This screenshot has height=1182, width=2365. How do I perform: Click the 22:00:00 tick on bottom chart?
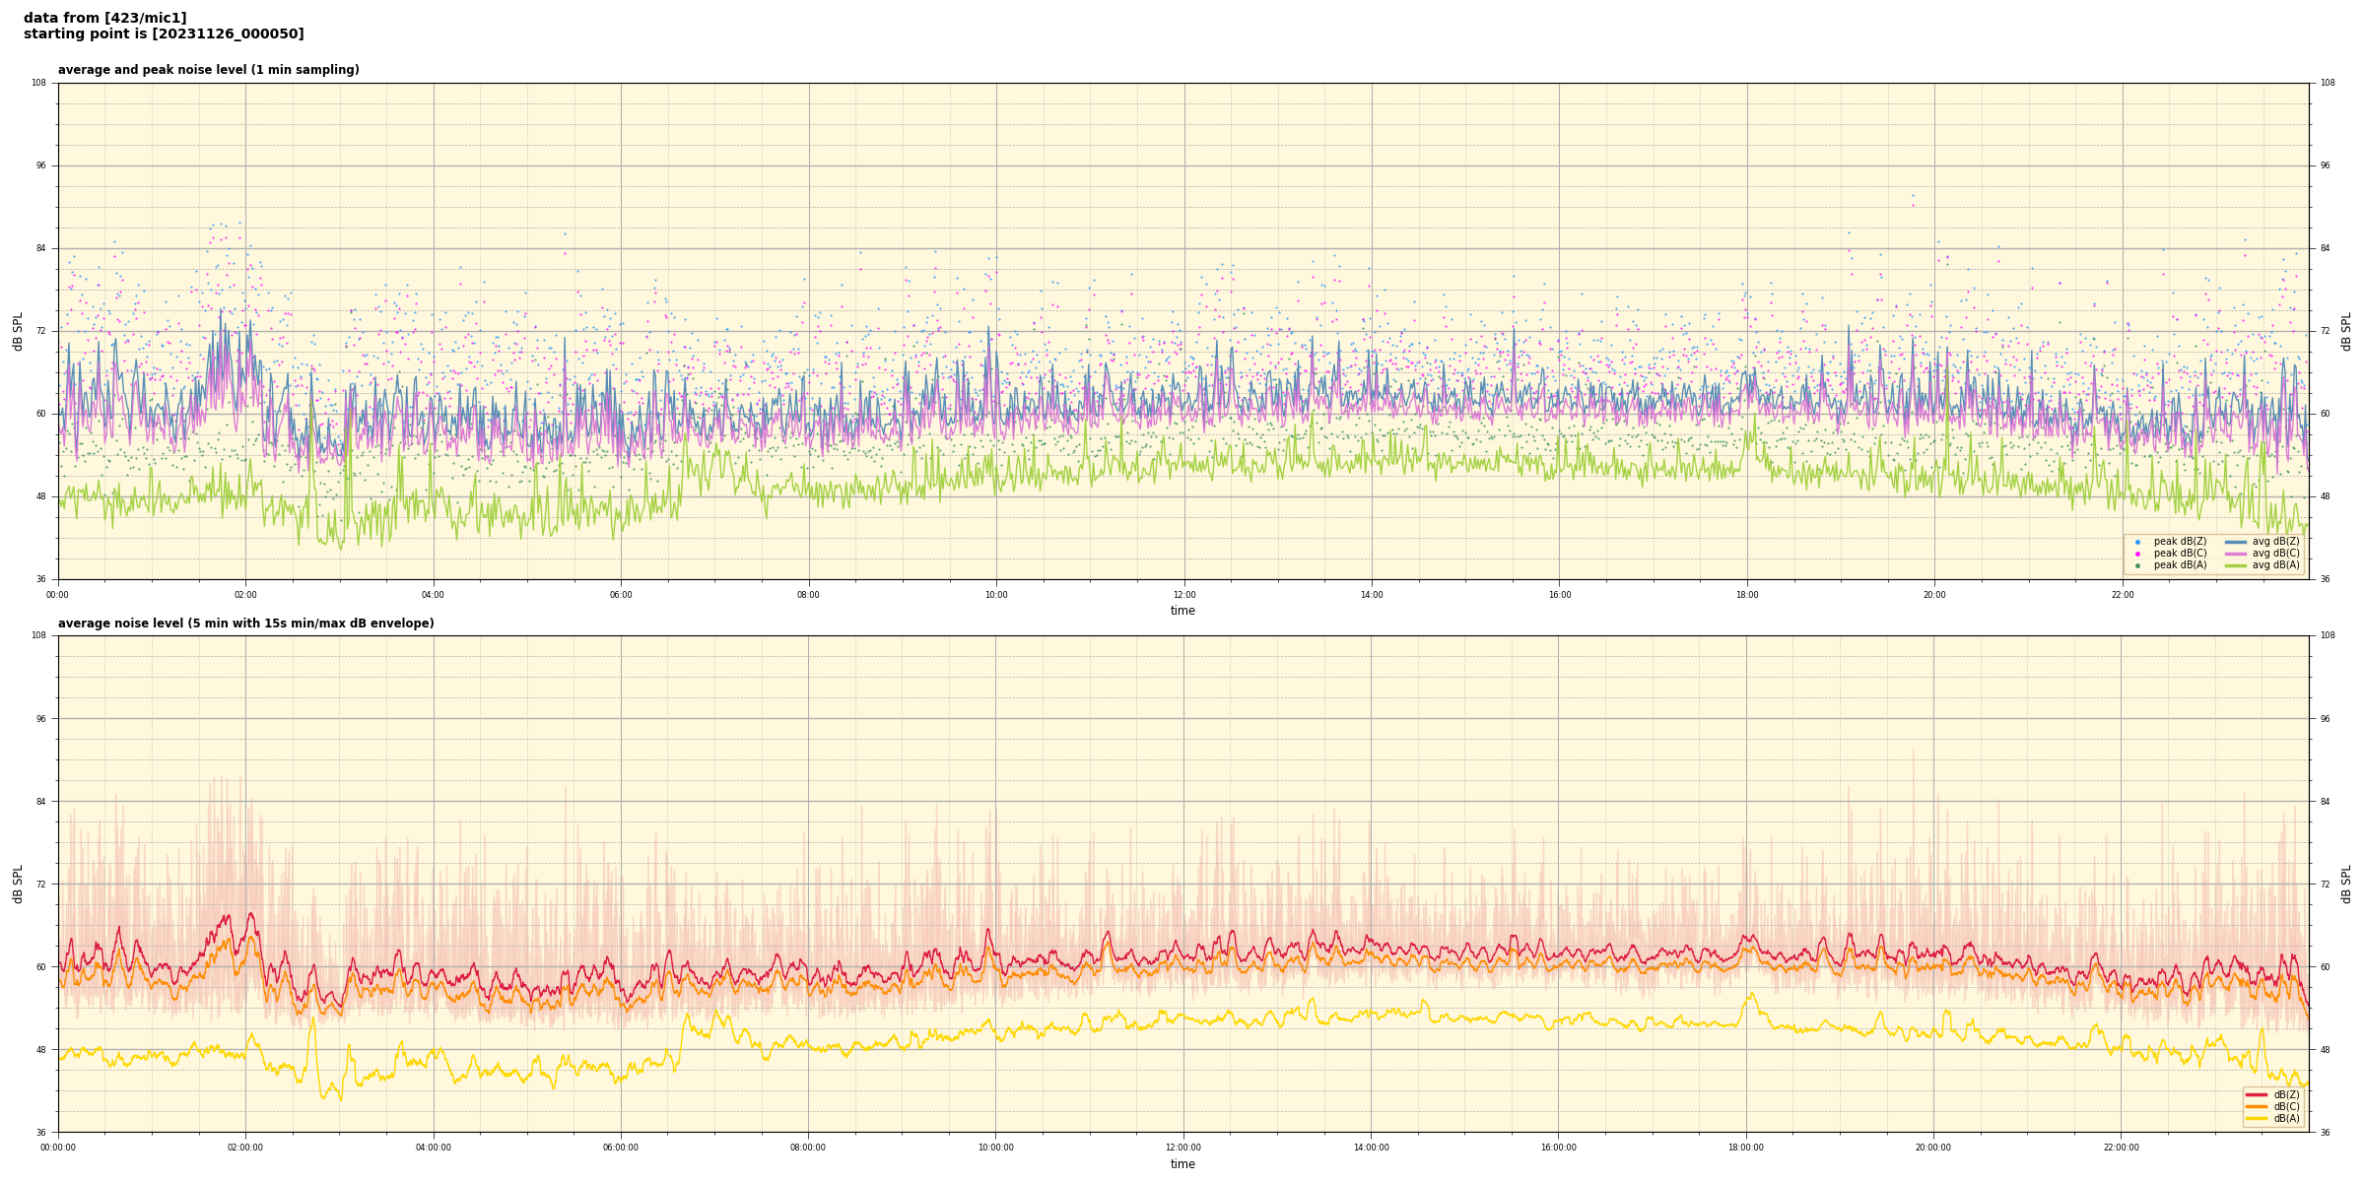2122,1148
